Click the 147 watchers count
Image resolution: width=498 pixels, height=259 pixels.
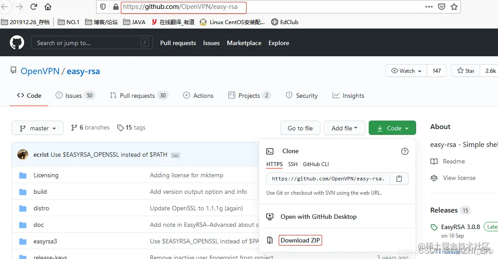tap(437, 71)
